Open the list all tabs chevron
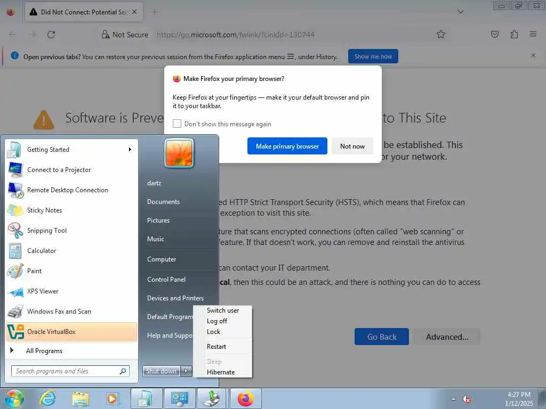546x409 pixels. [x=460, y=12]
